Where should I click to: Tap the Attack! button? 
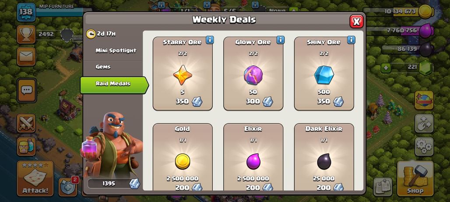pos(35,178)
